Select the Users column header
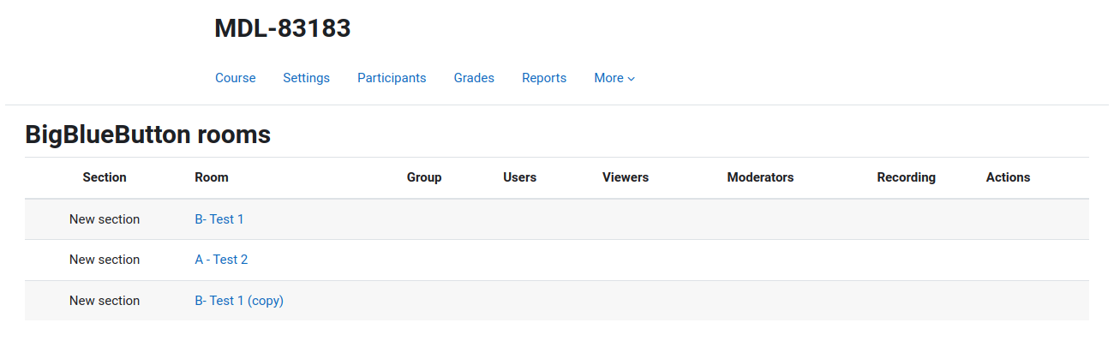Screen dimensions: 1114x341 coord(519,177)
